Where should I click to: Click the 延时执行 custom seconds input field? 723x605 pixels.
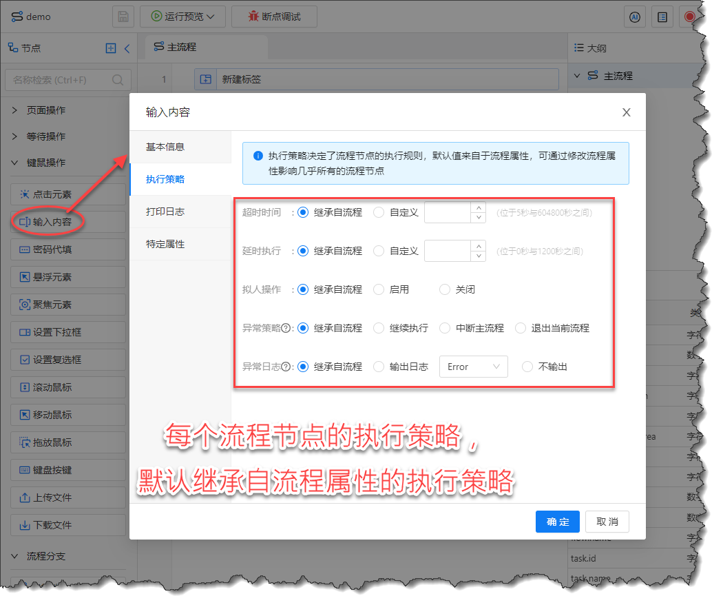coord(448,251)
